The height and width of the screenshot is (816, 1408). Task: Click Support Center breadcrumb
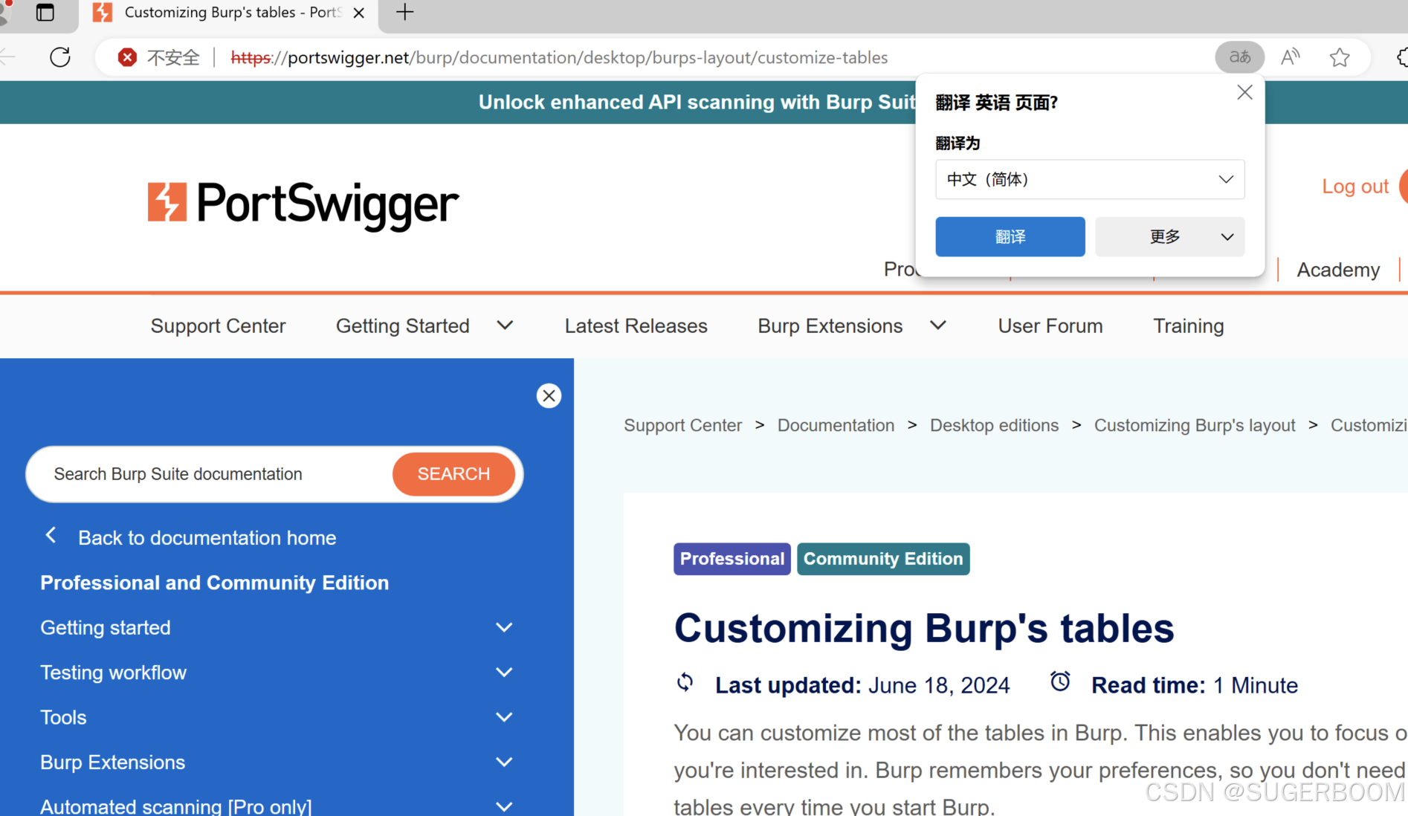tap(682, 425)
